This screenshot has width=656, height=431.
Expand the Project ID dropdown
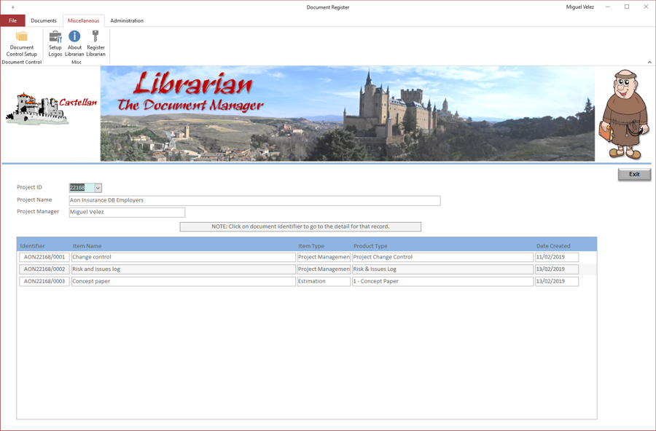98,188
